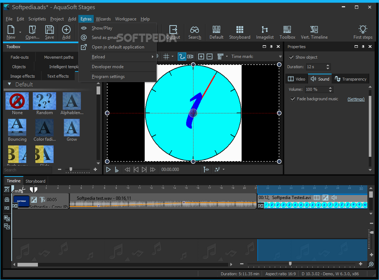The image size is (379, 280).
Task: Choose Send as email menu entry
Action: pos(105,38)
